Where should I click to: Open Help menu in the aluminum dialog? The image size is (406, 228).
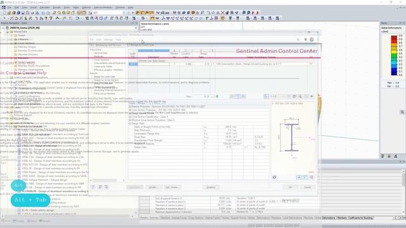point(118,39)
